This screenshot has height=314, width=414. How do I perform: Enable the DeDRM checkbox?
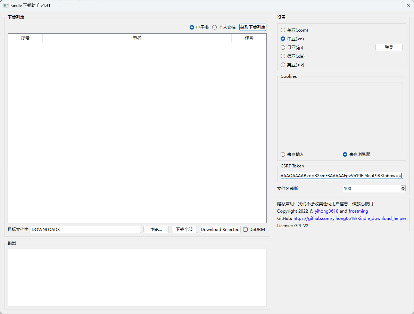pyautogui.click(x=246, y=230)
